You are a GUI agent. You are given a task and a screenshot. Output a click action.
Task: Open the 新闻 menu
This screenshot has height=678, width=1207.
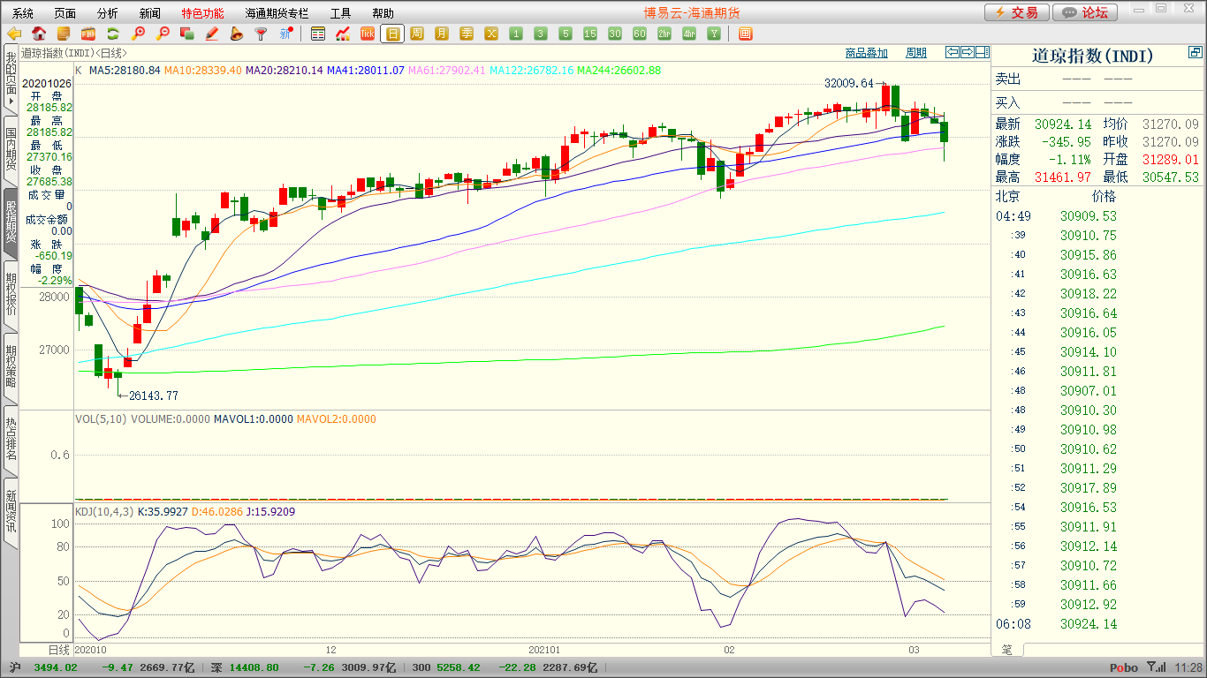[x=150, y=13]
